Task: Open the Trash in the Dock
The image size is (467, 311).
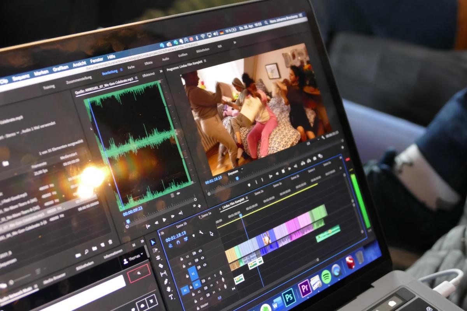Action: 360,257
